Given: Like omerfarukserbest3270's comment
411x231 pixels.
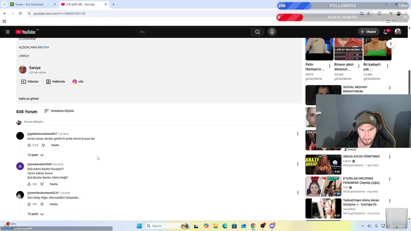Looking at the screenshot, I should tap(29, 204).
